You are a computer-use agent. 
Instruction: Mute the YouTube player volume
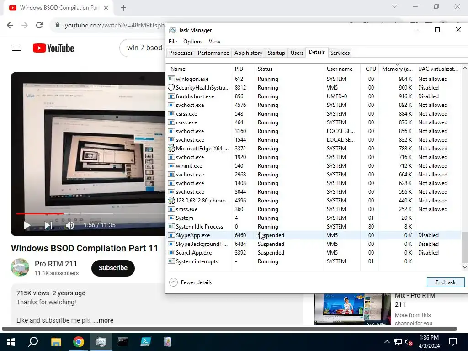(x=69, y=225)
